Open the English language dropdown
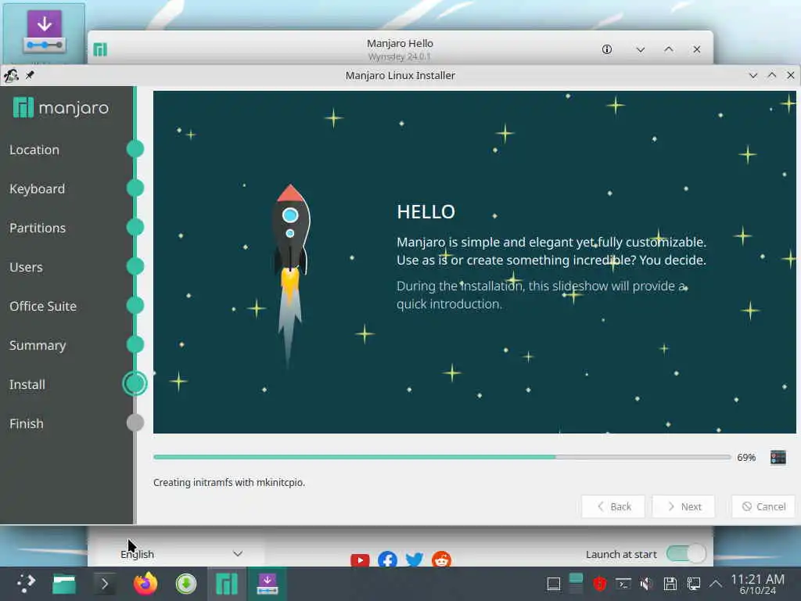Viewport: 801px width, 601px height. (x=181, y=554)
